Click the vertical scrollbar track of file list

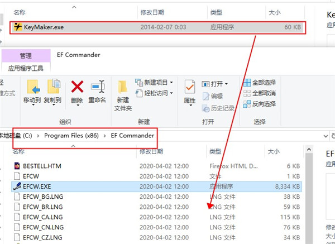coord(309,199)
